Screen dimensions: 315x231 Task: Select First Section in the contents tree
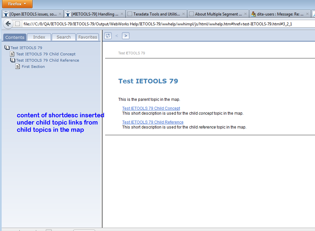33,67
